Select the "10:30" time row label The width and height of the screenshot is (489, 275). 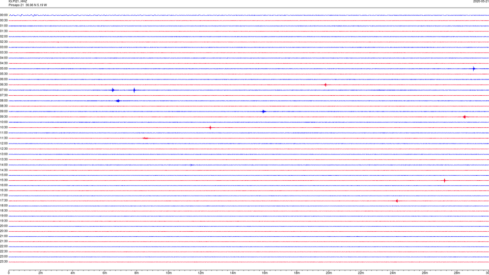[x=4, y=127]
